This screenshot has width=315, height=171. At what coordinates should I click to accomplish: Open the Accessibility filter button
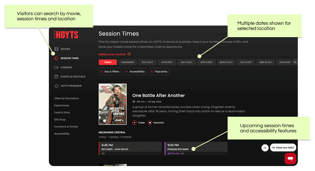coord(135,71)
